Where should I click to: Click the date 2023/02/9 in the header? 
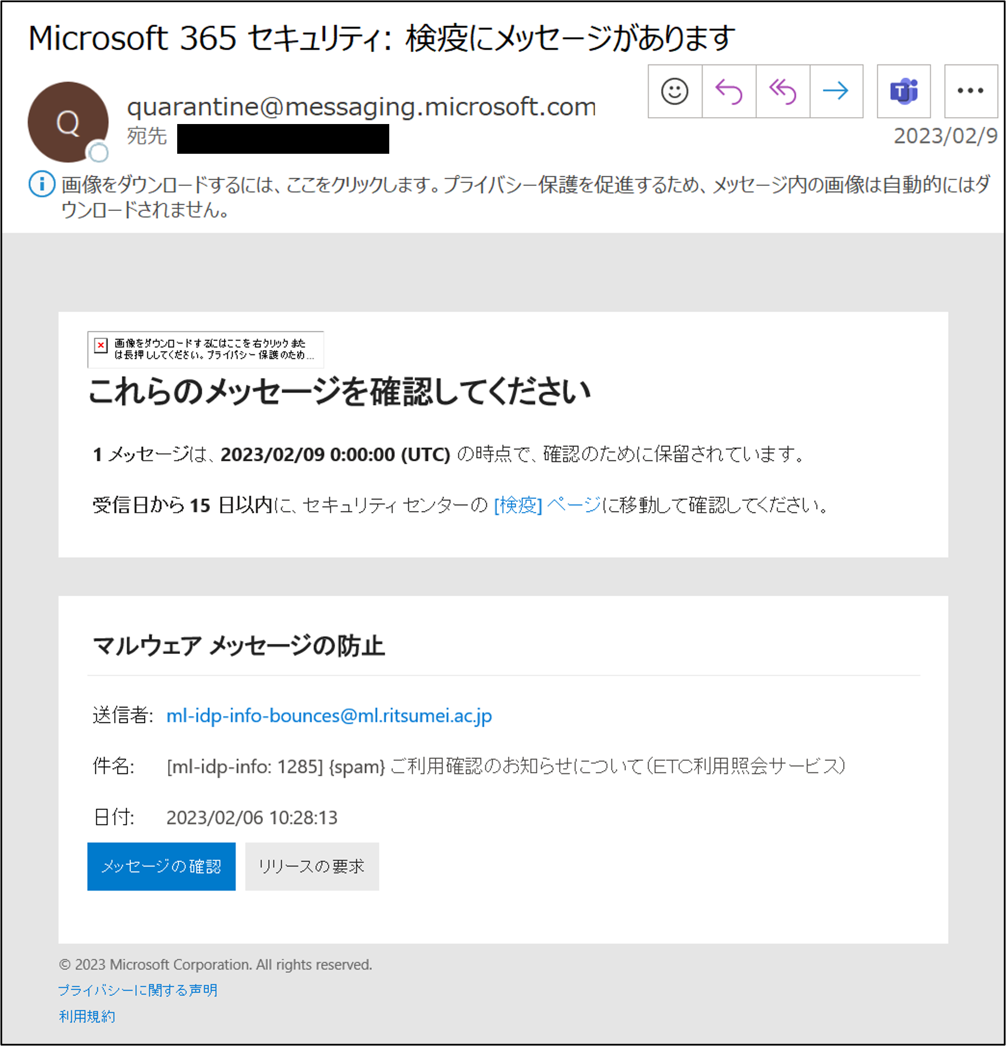(x=945, y=136)
